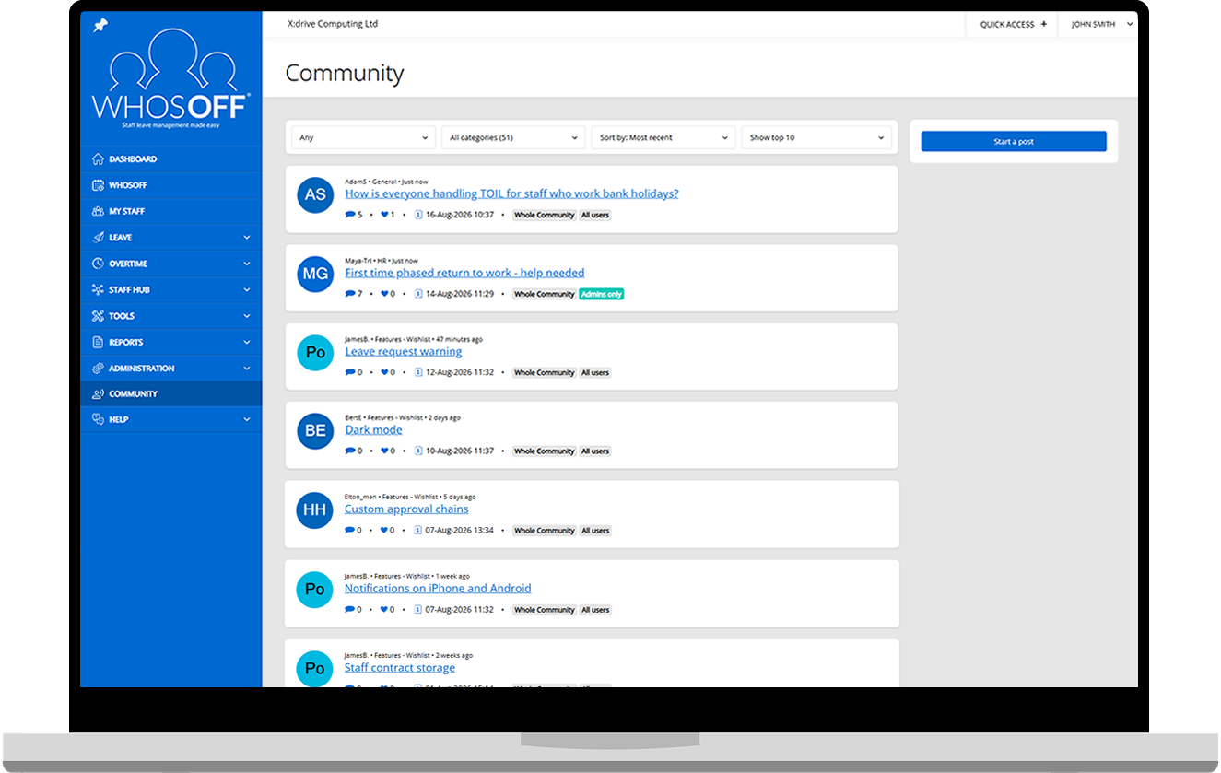The image size is (1221, 773).
Task: Click the WhosOff logo
Action: coord(170,79)
